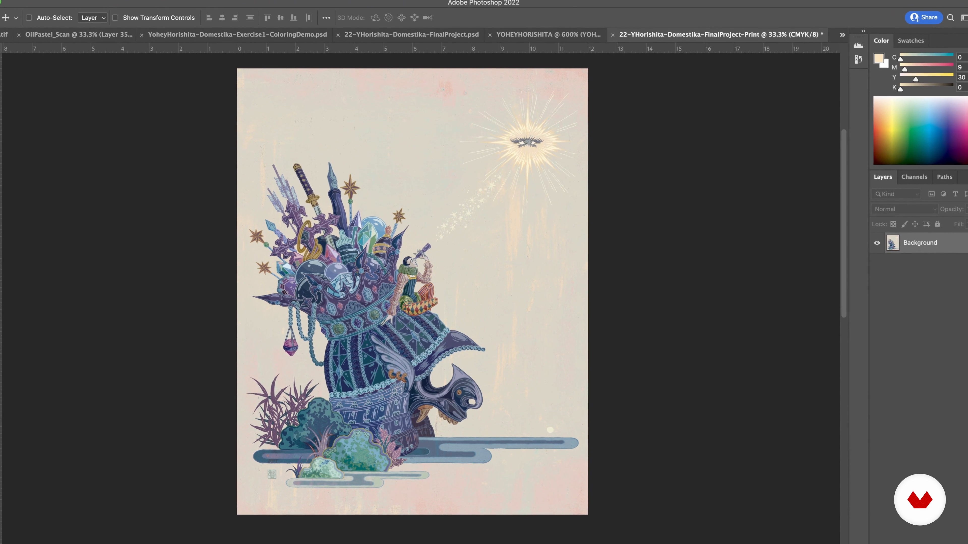Switch to 22-YHorishita-Domestika-FinalProject.psd tab

point(411,35)
